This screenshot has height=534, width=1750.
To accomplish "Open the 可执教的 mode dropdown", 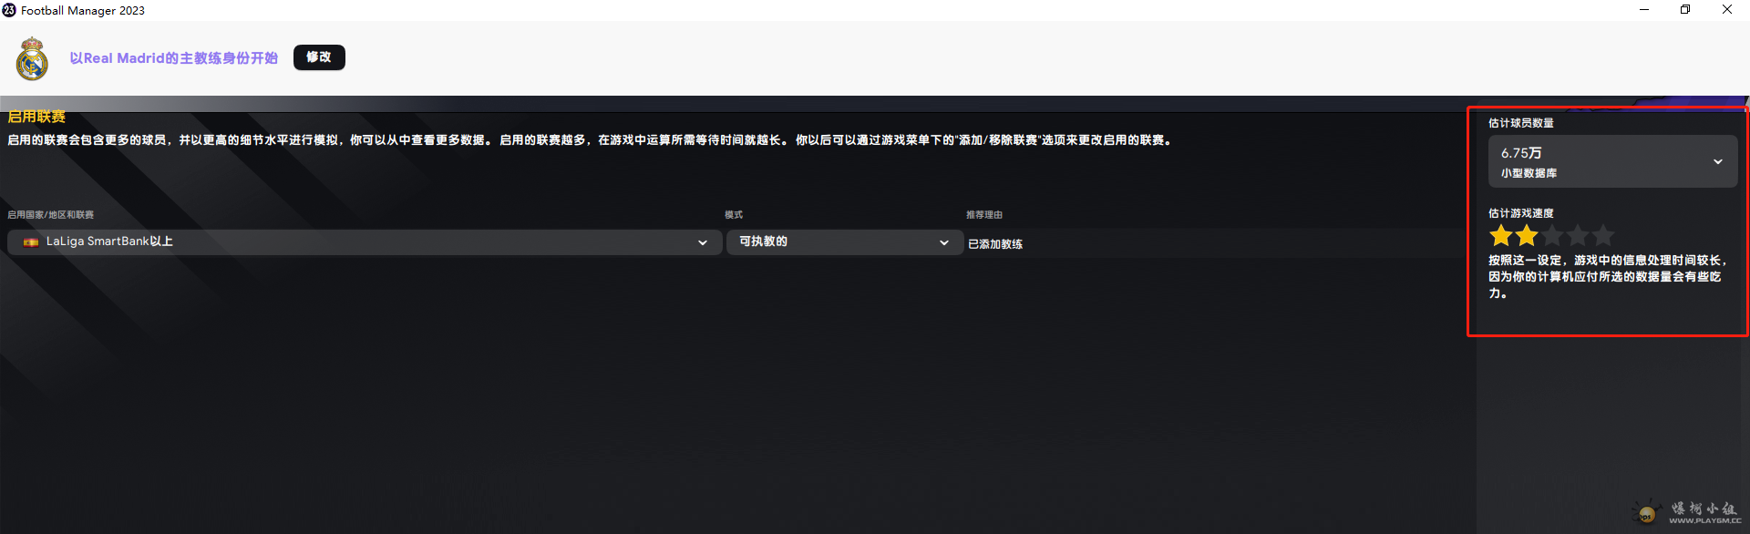I will pyautogui.click(x=844, y=241).
